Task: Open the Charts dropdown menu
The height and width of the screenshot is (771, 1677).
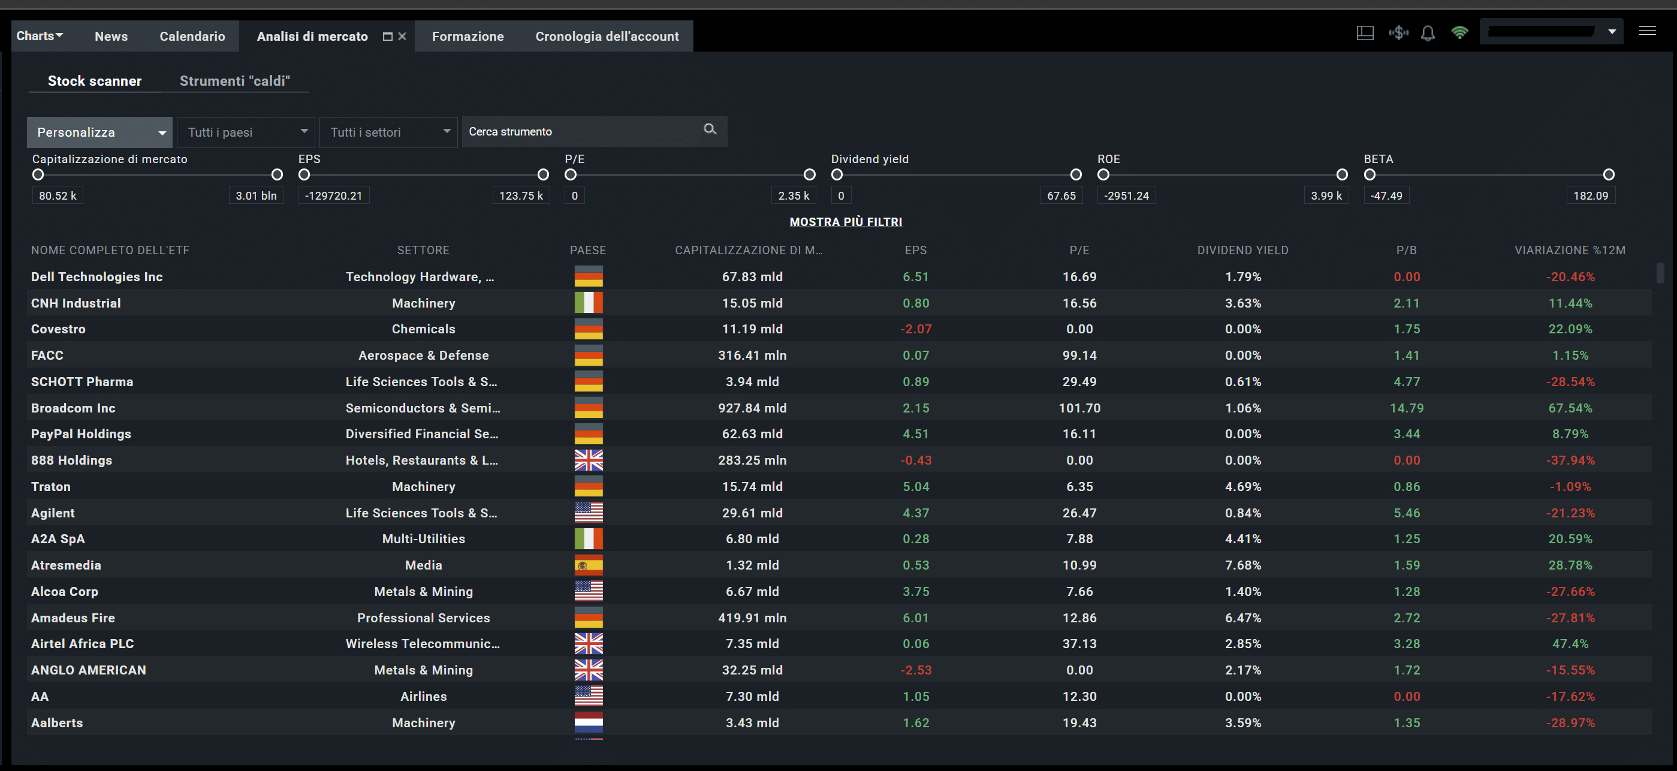Action: click(x=40, y=36)
